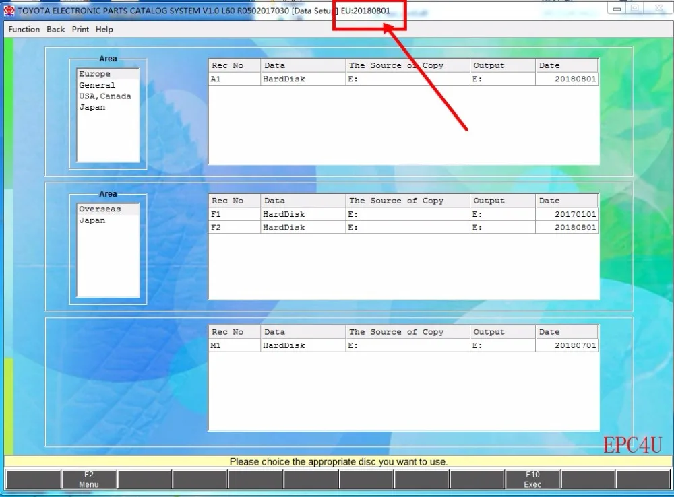
Task: Click the Toyota application icon in title bar
Action: coord(9,11)
